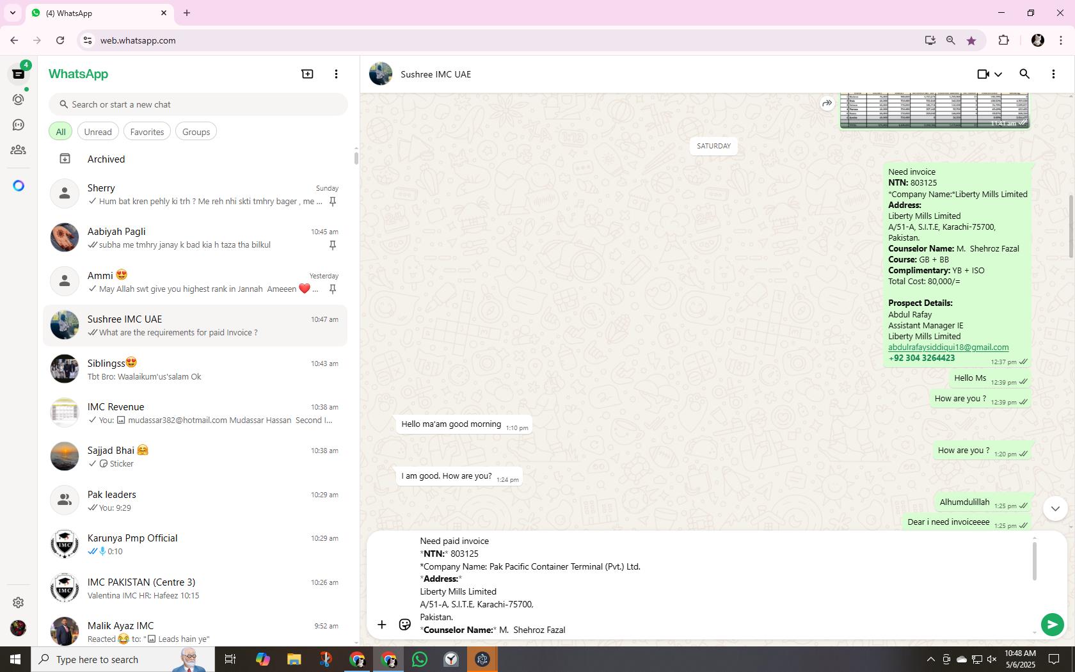1075x672 pixels.
Task: Open the IMC Revenue chat
Action: pos(195,413)
